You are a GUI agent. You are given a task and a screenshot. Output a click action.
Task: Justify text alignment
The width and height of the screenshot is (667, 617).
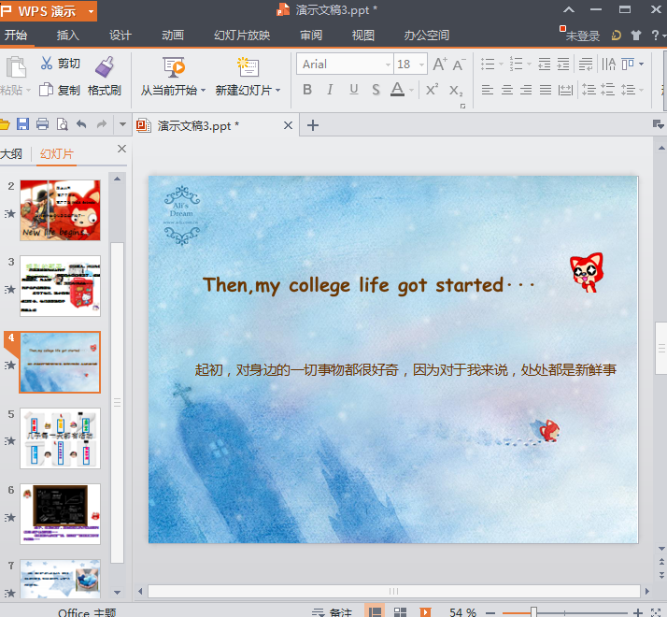click(x=546, y=90)
